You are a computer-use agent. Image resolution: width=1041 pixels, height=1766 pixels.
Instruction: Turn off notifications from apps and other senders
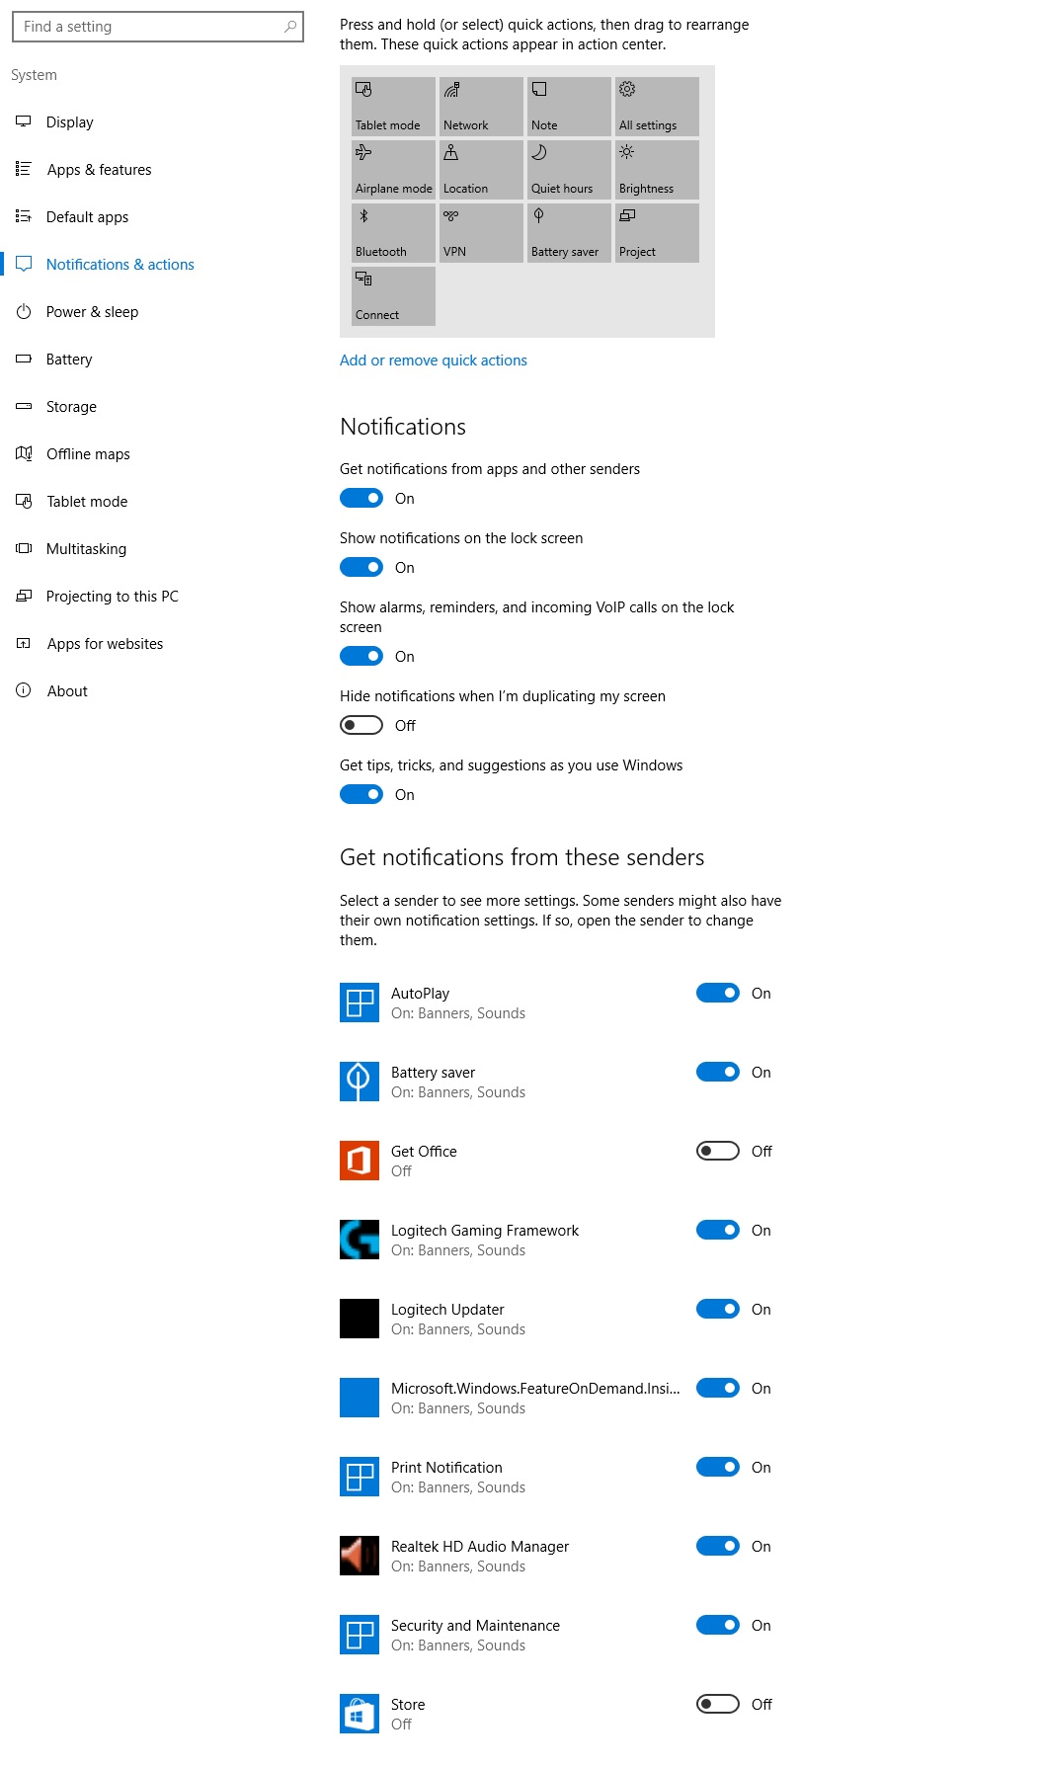click(x=361, y=498)
